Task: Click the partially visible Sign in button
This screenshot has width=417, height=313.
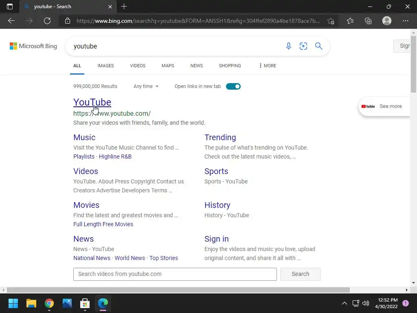Action: (x=402, y=46)
